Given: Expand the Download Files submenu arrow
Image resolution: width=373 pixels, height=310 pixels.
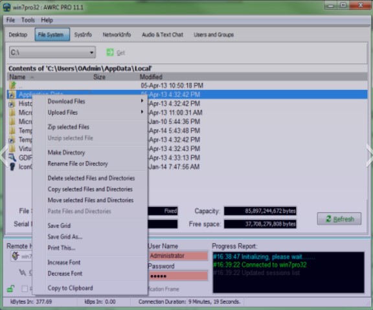Looking at the screenshot, I should pyautogui.click(x=142, y=101).
